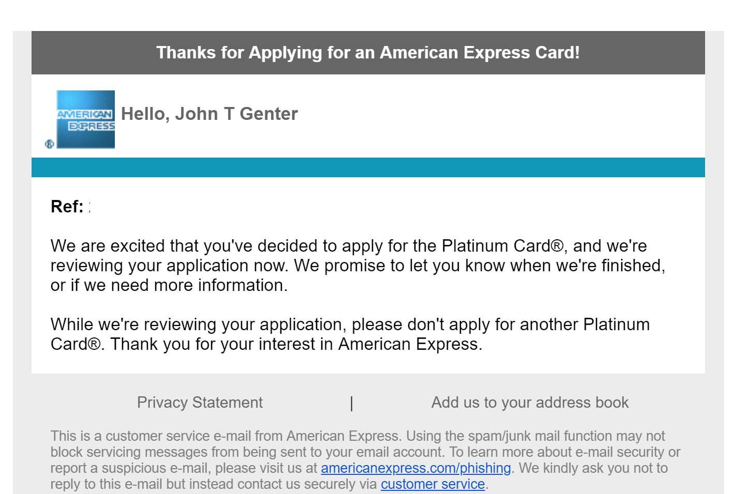Open the americanexpress.com/phishing link
The image size is (733, 494).
coord(415,468)
